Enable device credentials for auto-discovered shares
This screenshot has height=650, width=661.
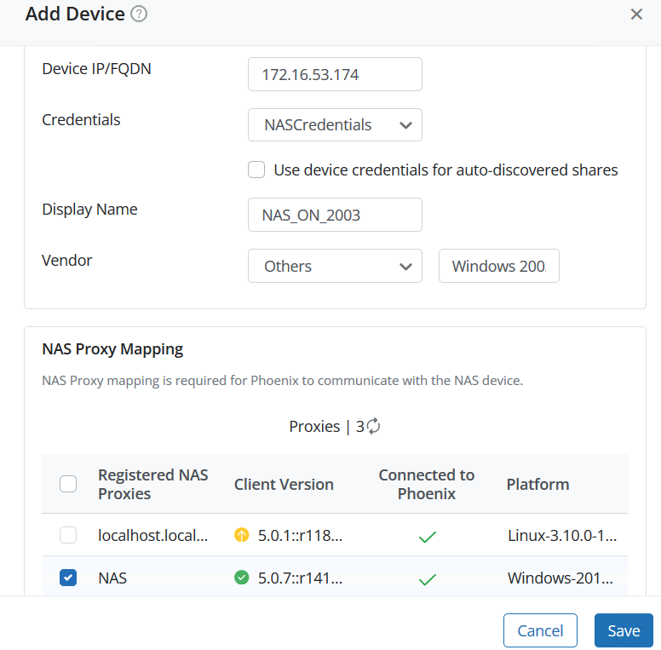pyautogui.click(x=256, y=170)
